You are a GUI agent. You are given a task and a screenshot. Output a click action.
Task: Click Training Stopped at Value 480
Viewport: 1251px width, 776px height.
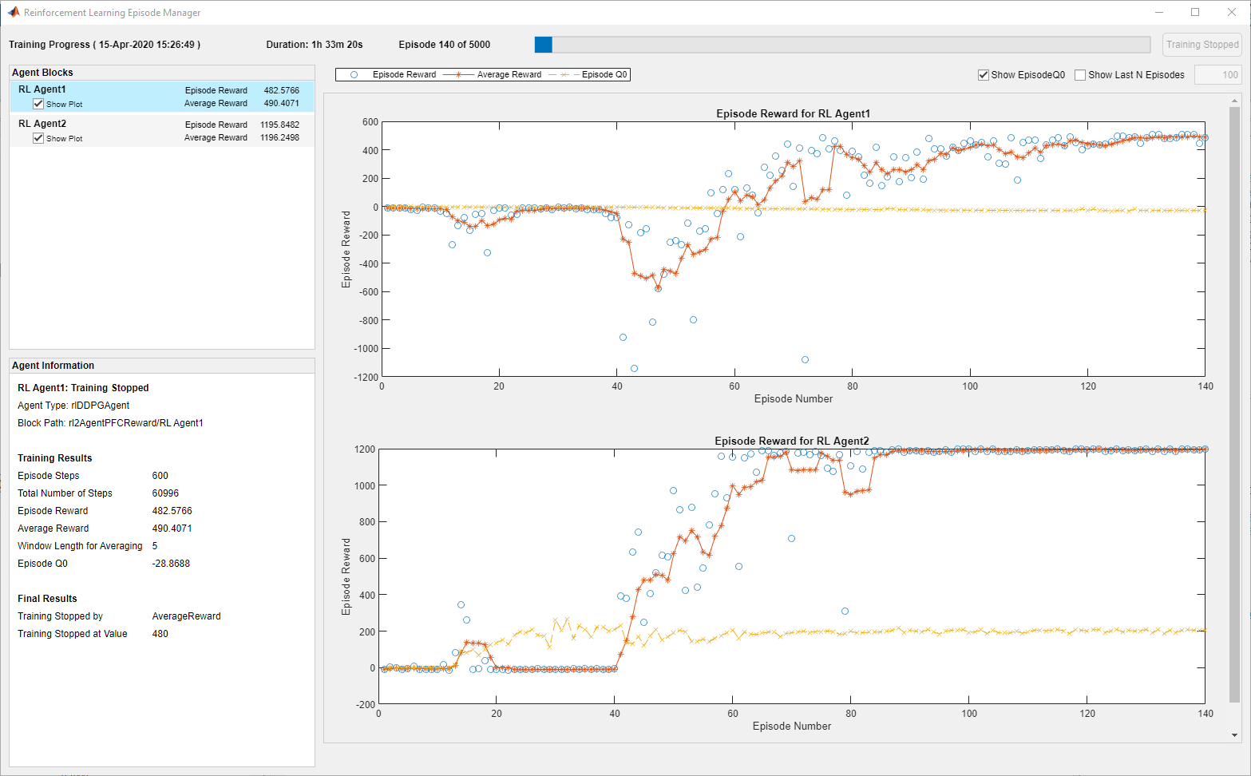[x=160, y=634]
